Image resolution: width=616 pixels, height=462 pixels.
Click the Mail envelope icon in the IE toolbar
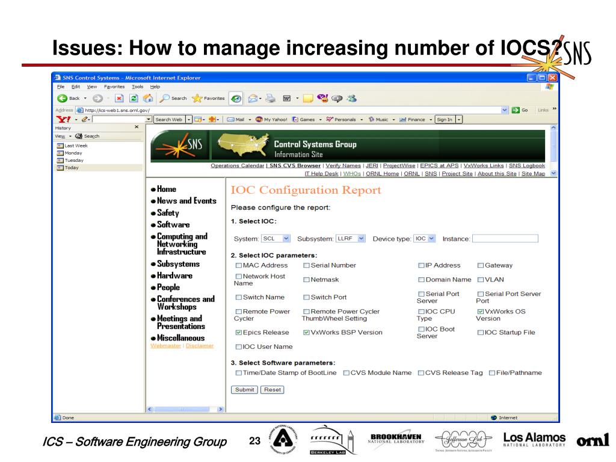(x=253, y=98)
